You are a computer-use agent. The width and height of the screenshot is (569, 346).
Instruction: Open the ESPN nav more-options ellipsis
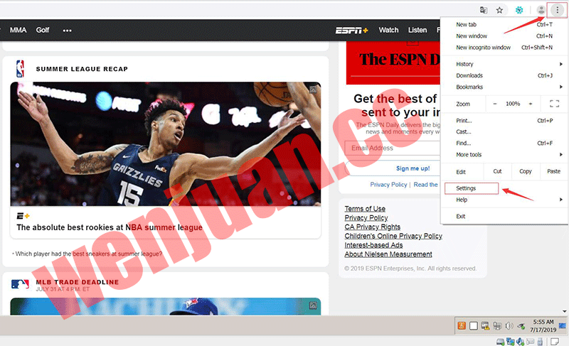click(67, 31)
